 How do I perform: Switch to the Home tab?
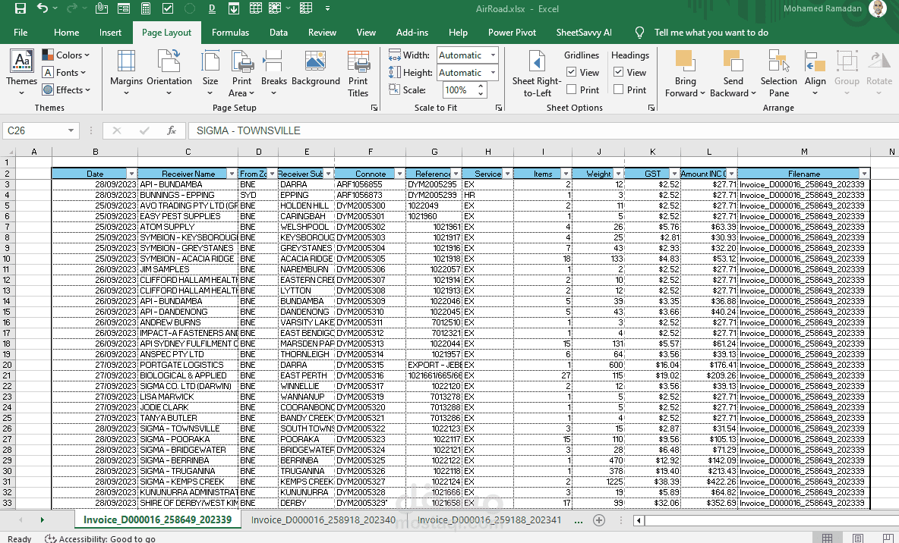(x=67, y=33)
